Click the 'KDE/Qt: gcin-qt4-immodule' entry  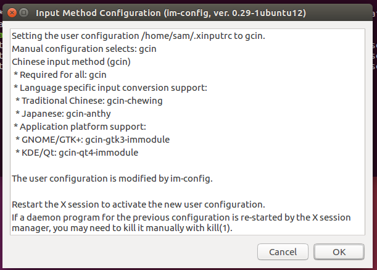click(77, 152)
